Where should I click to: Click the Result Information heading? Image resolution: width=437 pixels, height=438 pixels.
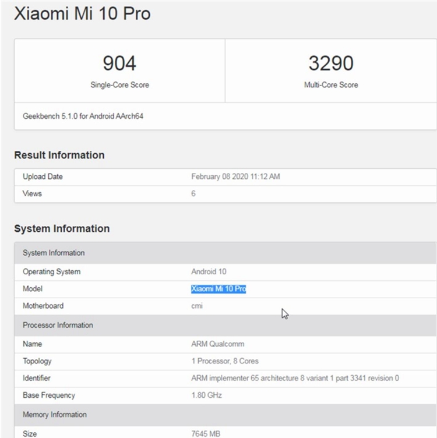point(59,155)
